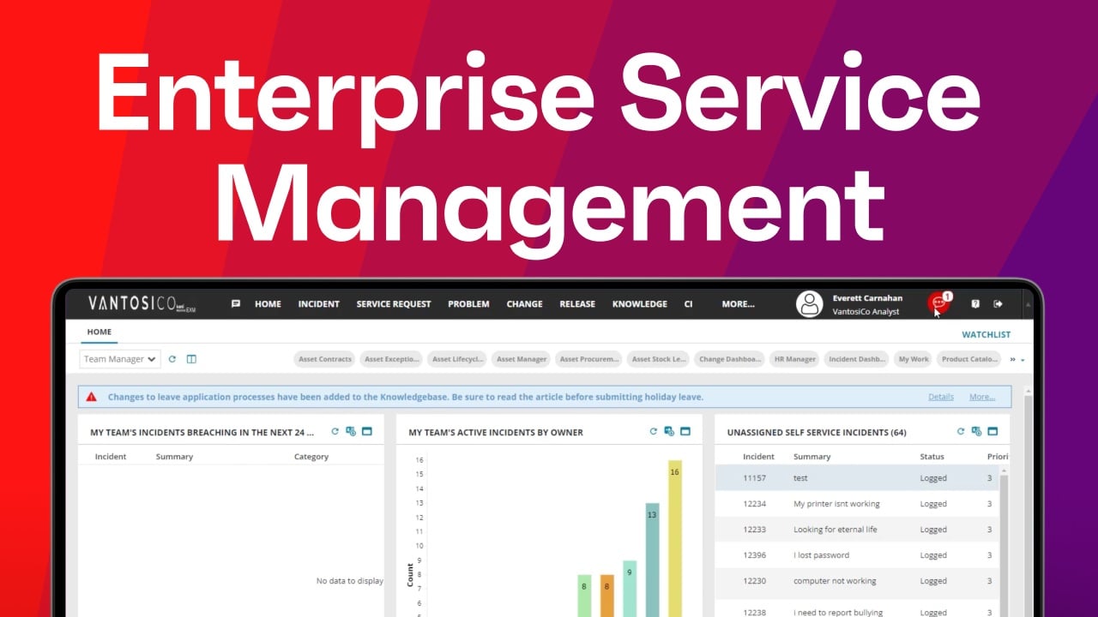Open settings icon on Incidents Breaching panel
Image resolution: width=1098 pixels, height=617 pixels.
coord(351,432)
